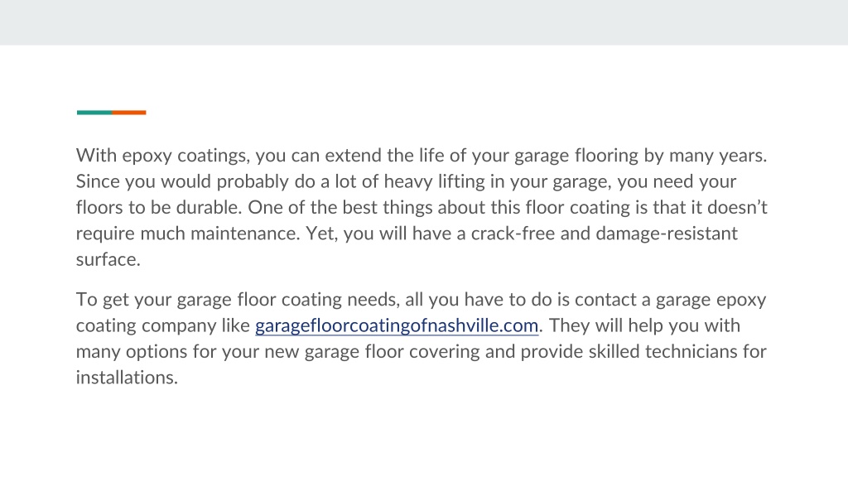This screenshot has width=848, height=477.
Task: Click the word "surface." ending first paragraph
Action: coord(108,259)
